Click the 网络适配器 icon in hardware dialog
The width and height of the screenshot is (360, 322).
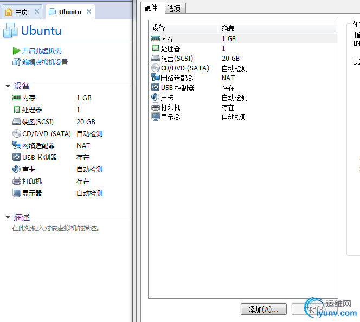click(x=156, y=78)
